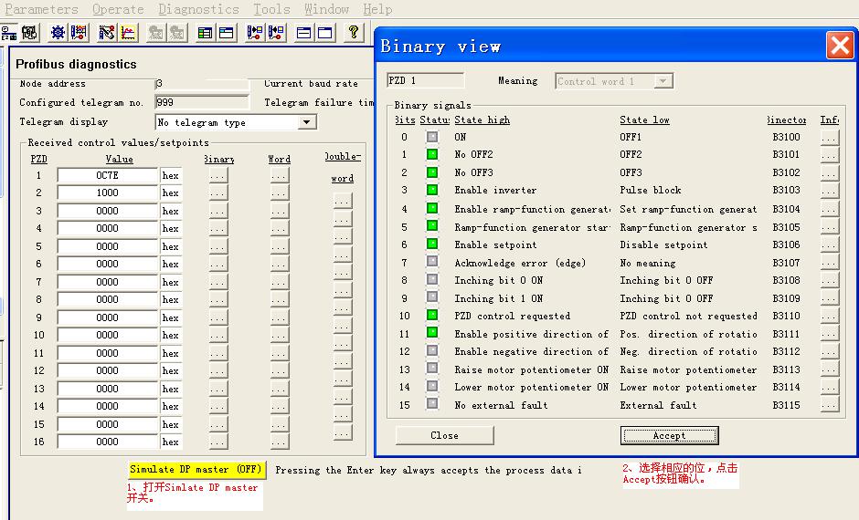Click the Close button in Binary view
859x520 pixels.
(x=444, y=435)
